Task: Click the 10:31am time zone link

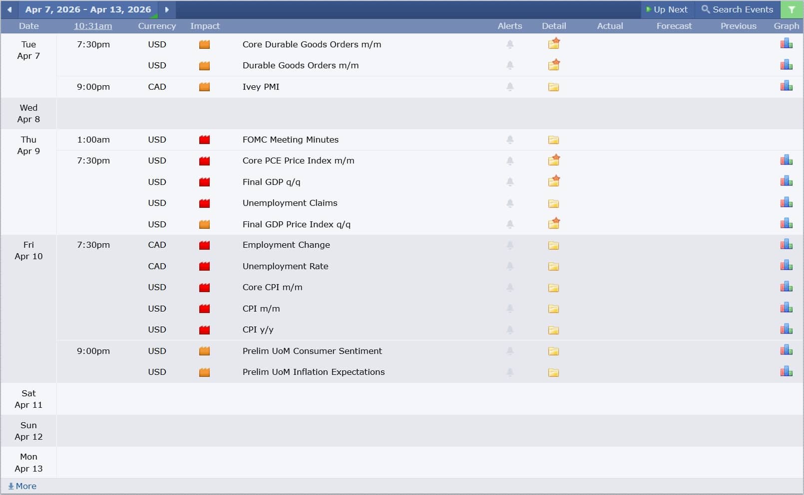Action: pyautogui.click(x=93, y=26)
